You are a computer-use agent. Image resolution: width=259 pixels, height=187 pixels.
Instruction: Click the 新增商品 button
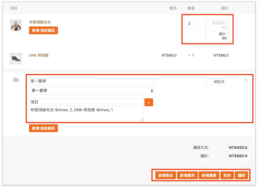166,175
